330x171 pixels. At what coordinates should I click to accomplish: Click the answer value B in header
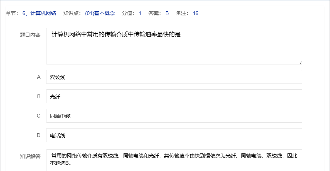pos(167,14)
